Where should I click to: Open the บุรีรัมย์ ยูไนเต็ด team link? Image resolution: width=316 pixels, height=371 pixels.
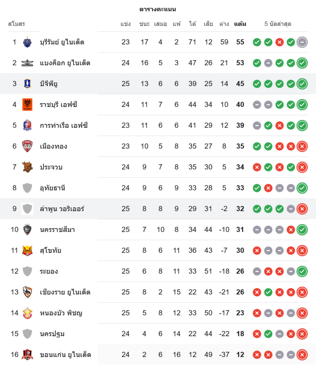click(x=62, y=42)
